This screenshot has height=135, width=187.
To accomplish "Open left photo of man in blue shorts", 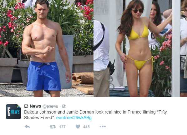I will (x=47, y=49).
